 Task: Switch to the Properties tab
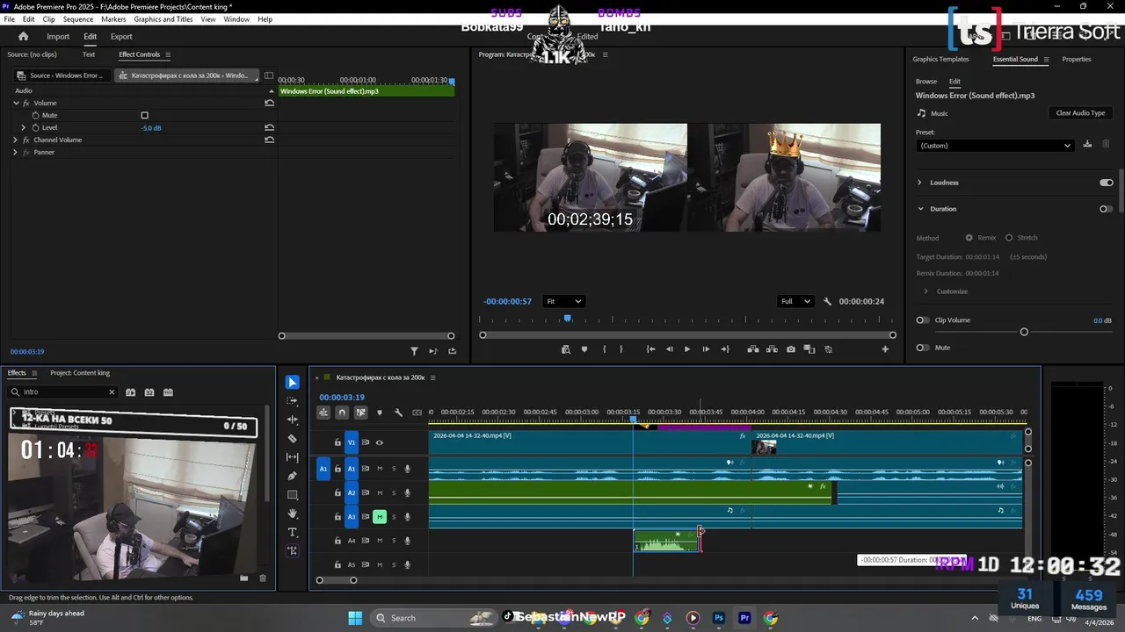pos(1077,59)
